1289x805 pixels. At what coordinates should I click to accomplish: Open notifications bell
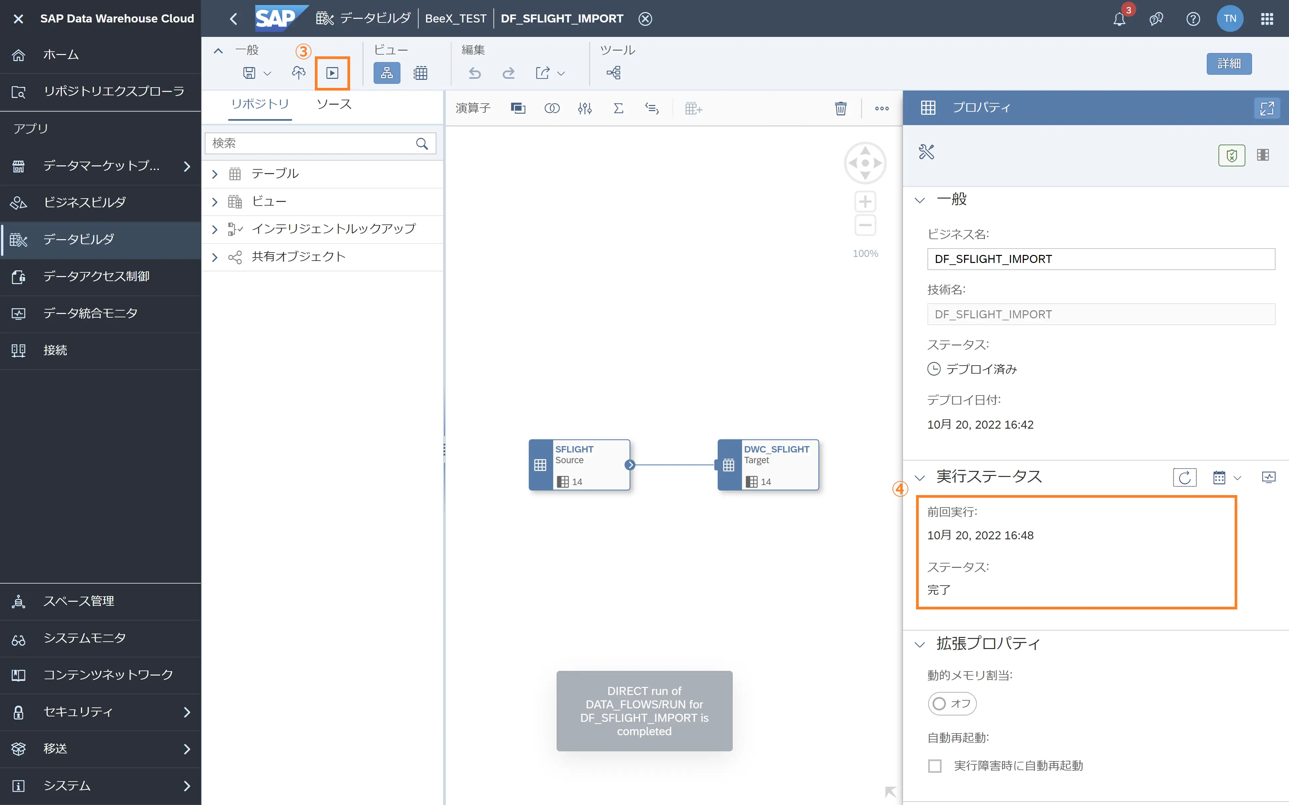tap(1119, 19)
